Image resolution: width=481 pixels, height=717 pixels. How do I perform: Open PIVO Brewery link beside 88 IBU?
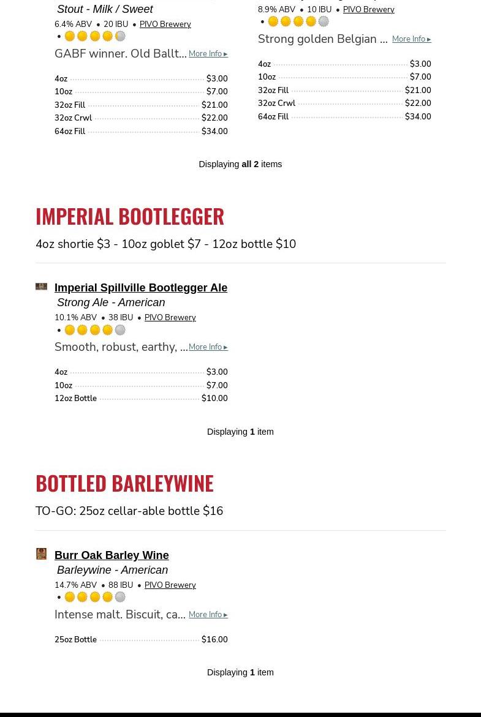[170, 585]
